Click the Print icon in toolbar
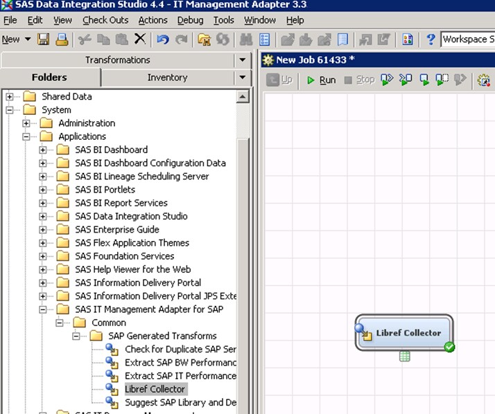The image size is (495, 414). pos(61,39)
